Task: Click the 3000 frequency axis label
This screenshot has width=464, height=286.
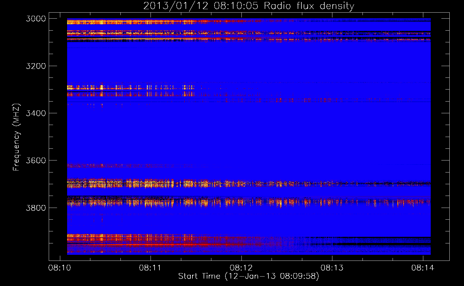Action: click(x=36, y=19)
